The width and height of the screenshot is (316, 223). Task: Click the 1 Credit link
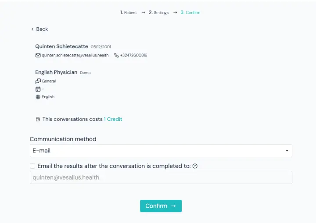click(x=113, y=119)
